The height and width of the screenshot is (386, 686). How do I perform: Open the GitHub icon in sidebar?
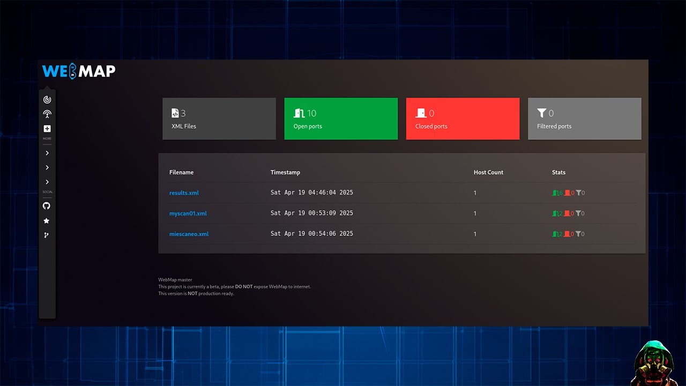[x=47, y=206]
